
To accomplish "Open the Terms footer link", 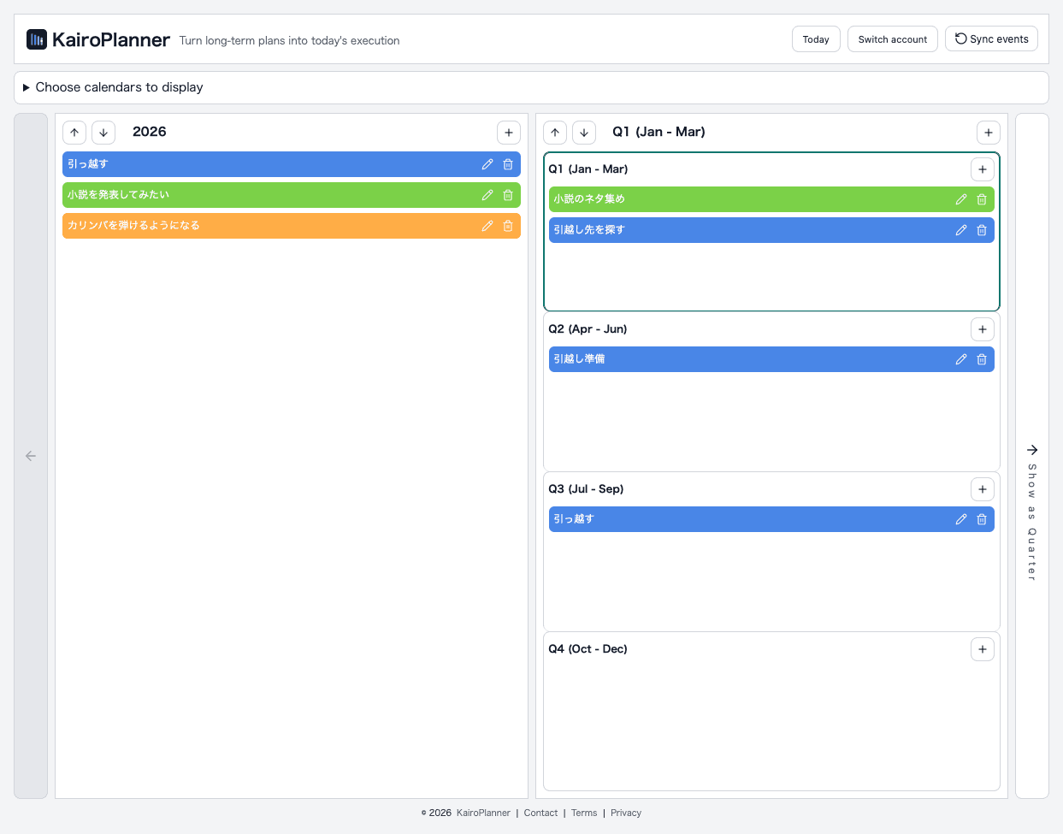I will 584,813.
